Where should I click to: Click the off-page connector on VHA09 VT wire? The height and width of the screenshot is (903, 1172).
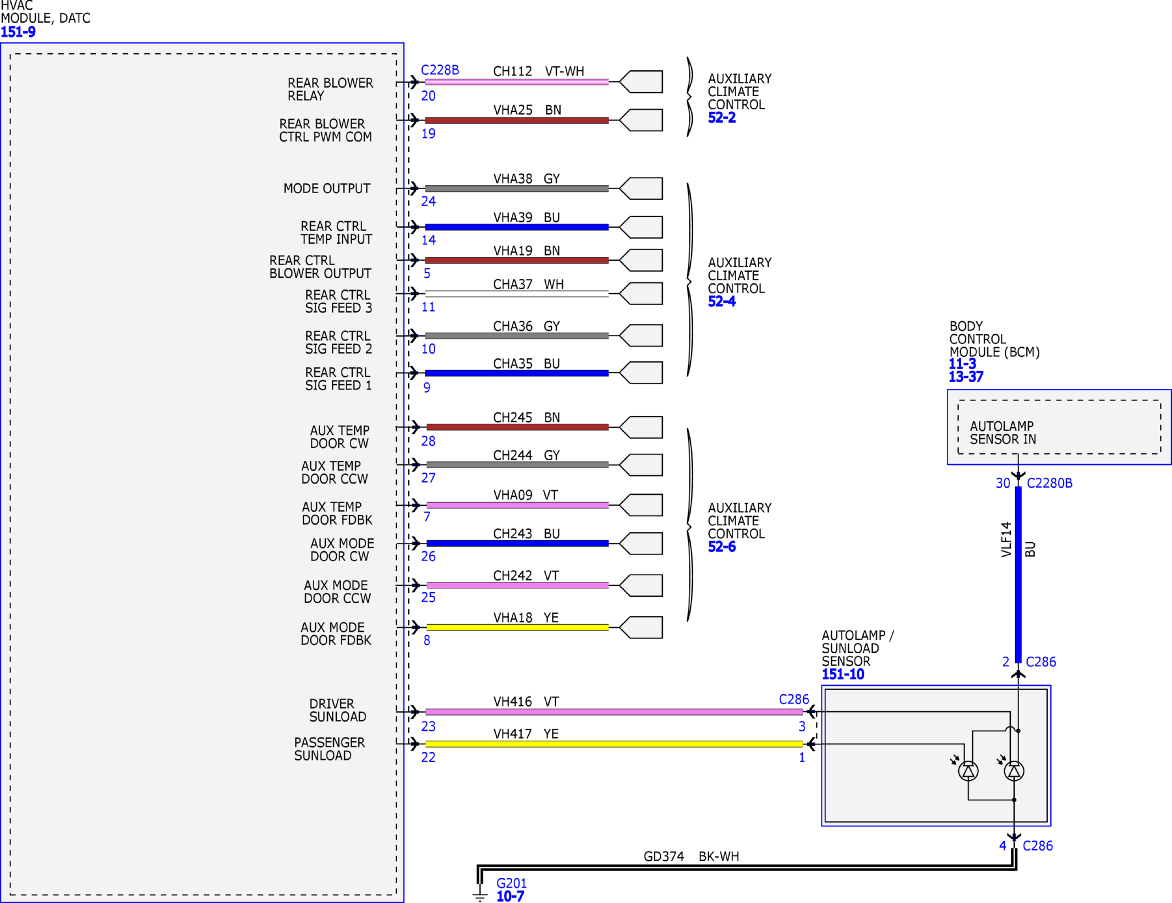click(x=641, y=505)
